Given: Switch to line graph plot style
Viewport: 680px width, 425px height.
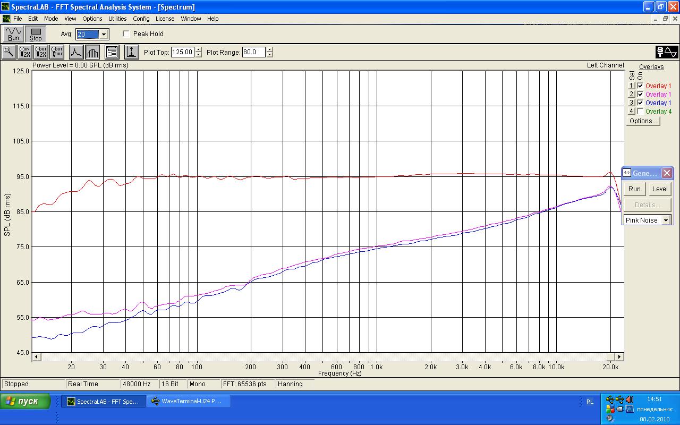Looking at the screenshot, I should [76, 52].
